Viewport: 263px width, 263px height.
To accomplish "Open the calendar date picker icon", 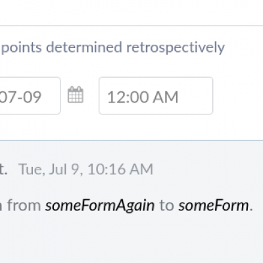I will [x=76, y=95].
